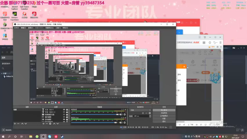The width and height of the screenshot is (247, 139).
Task: Add a scene transition with plus icon
Action: tap(143, 113)
